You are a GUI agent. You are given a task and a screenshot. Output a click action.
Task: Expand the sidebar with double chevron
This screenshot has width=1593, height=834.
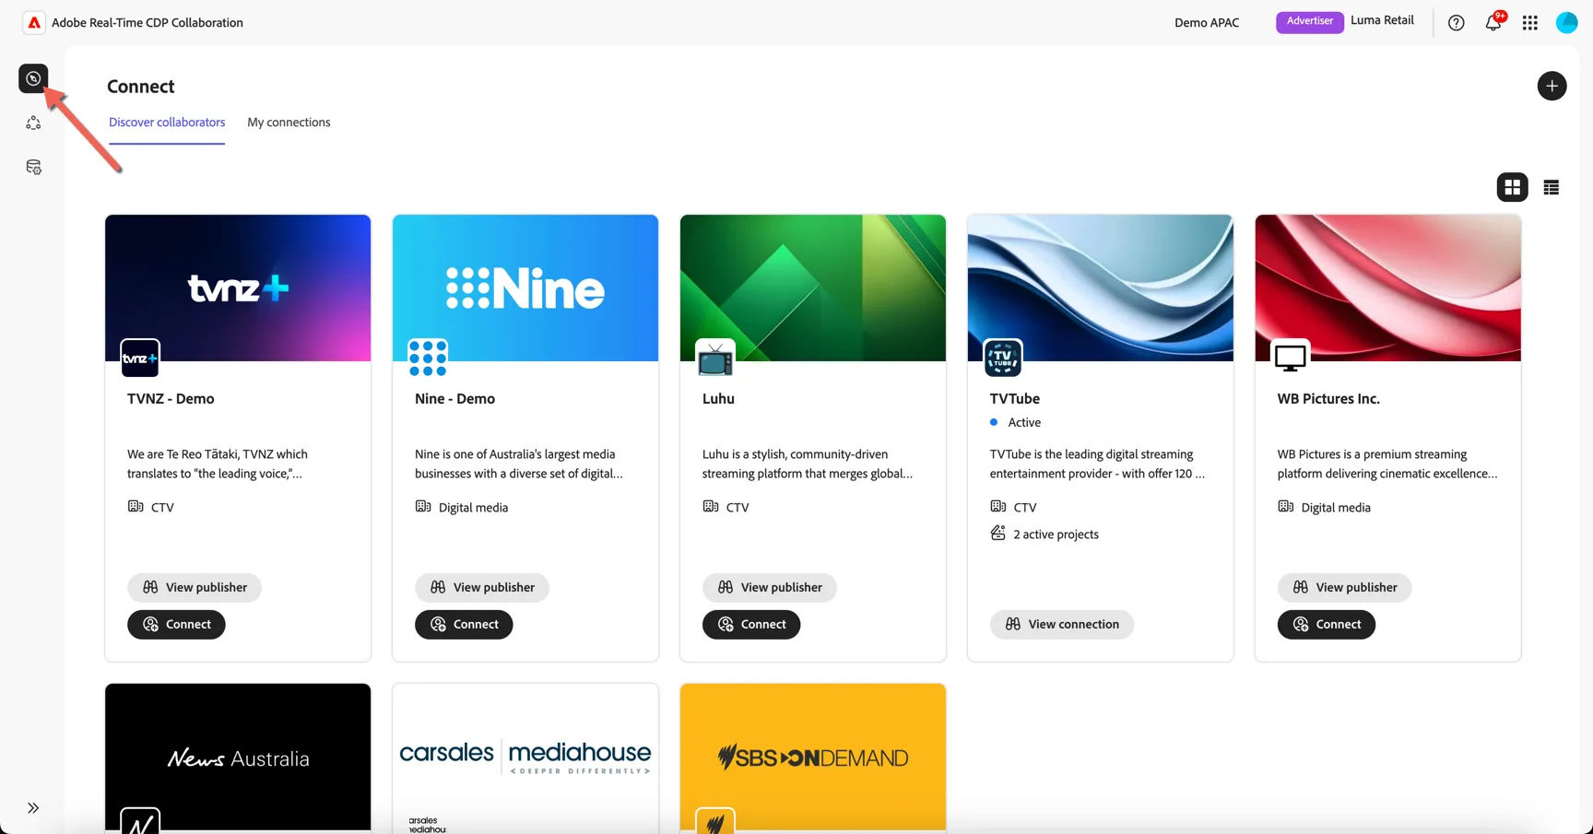click(33, 808)
